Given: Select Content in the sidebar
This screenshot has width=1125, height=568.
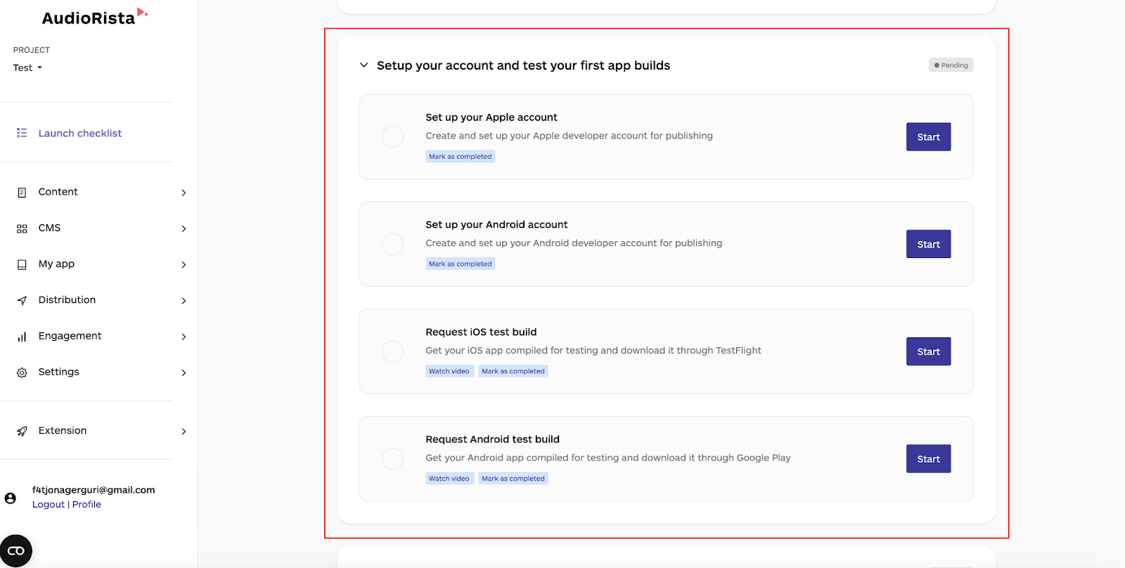Looking at the screenshot, I should click(58, 192).
